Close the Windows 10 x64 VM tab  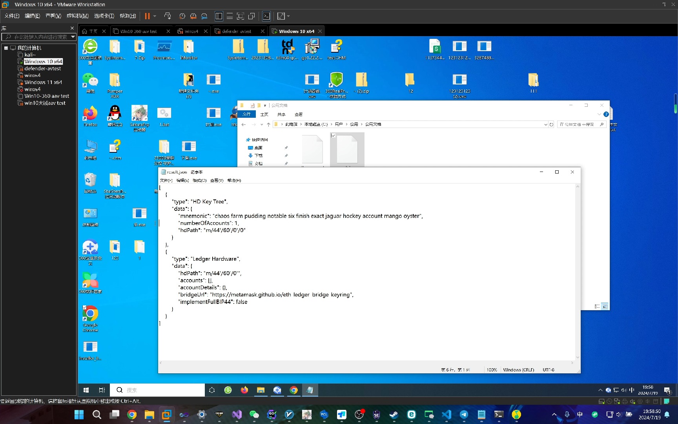(320, 31)
